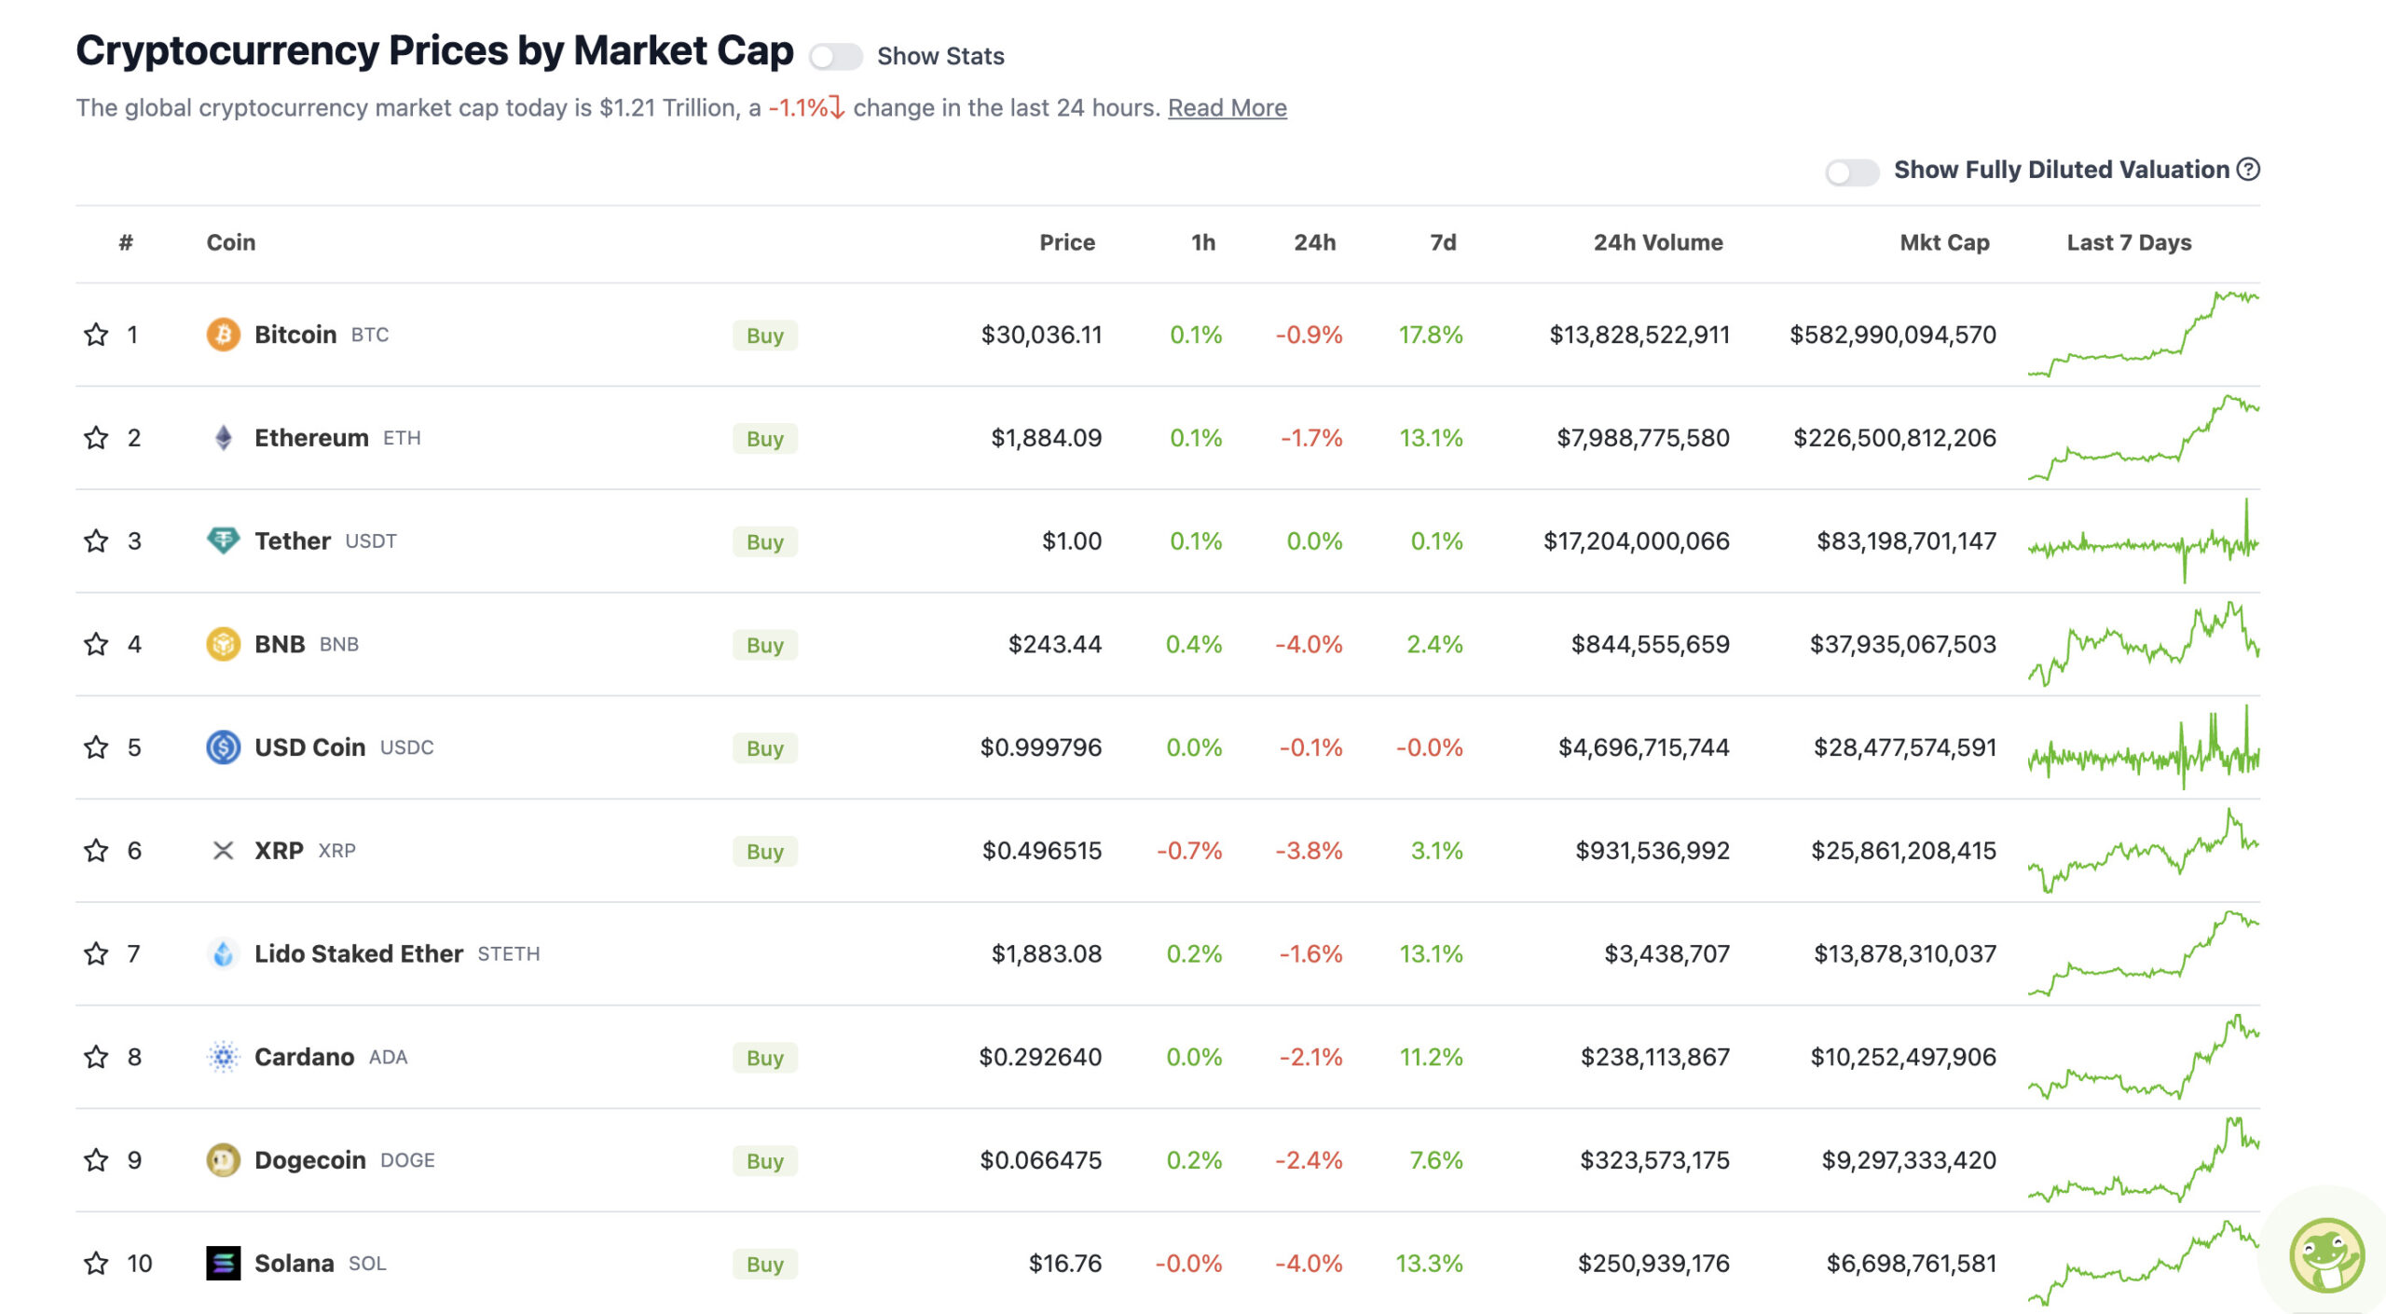Click the Ethereum diamond logo
The width and height of the screenshot is (2386, 1314).
[x=223, y=438]
